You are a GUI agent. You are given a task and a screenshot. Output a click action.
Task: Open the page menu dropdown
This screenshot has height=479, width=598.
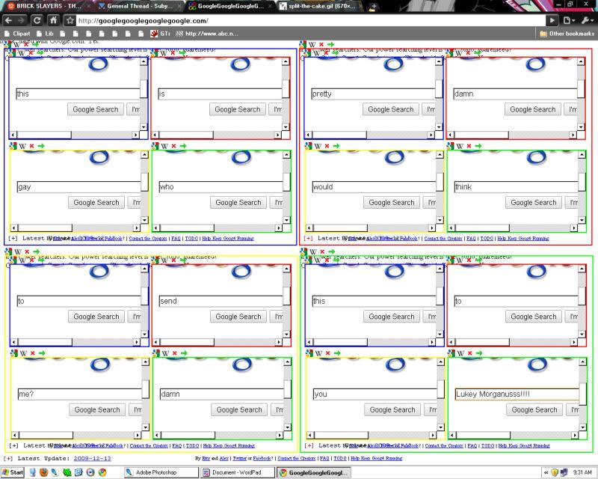(570, 20)
